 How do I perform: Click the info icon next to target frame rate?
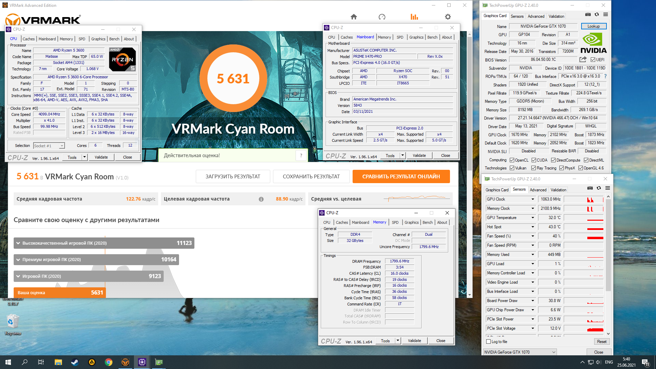(261, 199)
